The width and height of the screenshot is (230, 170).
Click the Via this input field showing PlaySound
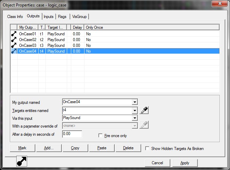97,118
